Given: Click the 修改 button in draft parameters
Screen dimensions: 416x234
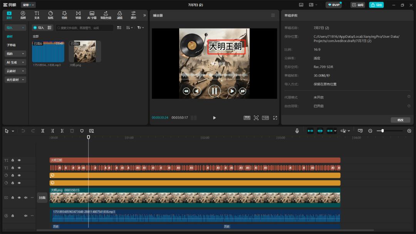Looking at the screenshot, I should point(400,120).
